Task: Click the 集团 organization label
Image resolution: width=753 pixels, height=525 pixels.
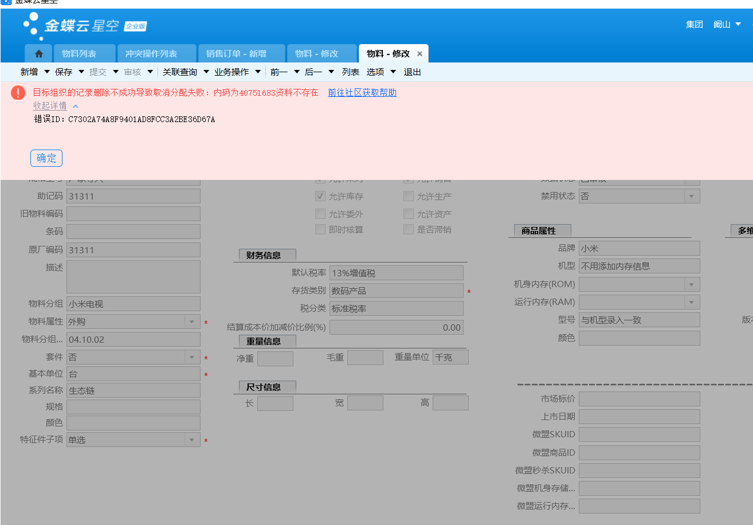Action: point(695,25)
